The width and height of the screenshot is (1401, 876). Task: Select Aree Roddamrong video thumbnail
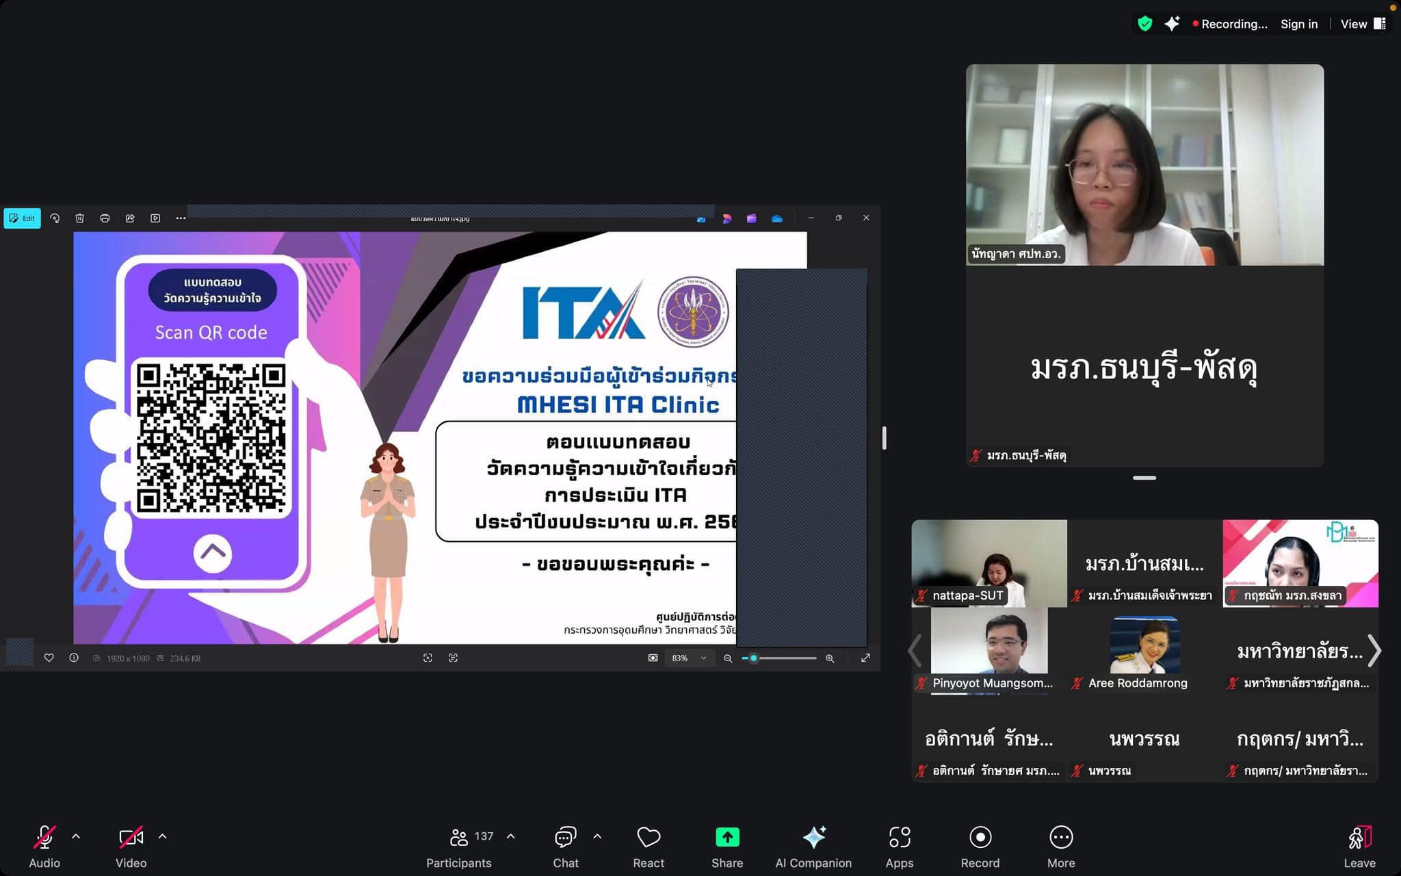point(1144,651)
